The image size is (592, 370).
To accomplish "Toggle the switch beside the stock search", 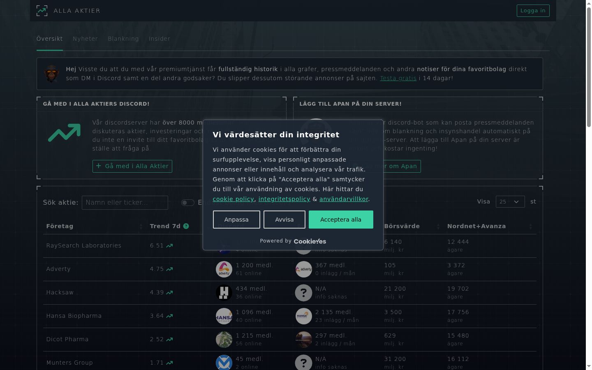I will pyautogui.click(x=188, y=203).
